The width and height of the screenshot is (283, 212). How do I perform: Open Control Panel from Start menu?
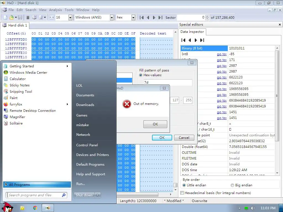(x=87, y=145)
